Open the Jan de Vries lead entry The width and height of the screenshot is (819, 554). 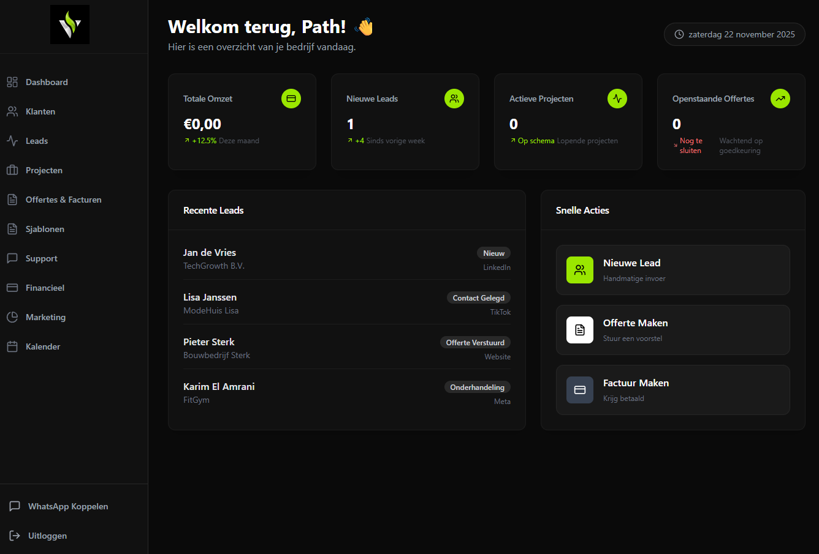(x=210, y=253)
